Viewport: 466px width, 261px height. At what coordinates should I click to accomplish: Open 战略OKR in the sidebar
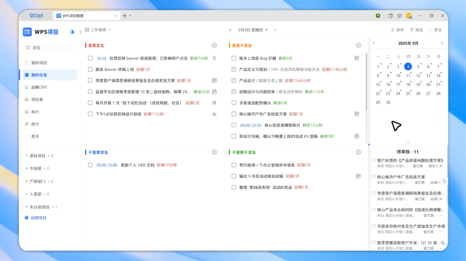click(39, 87)
